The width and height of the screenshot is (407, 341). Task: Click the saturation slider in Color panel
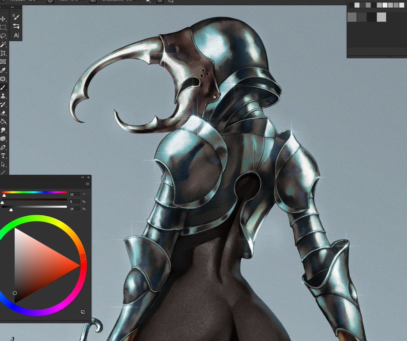tap(34, 200)
